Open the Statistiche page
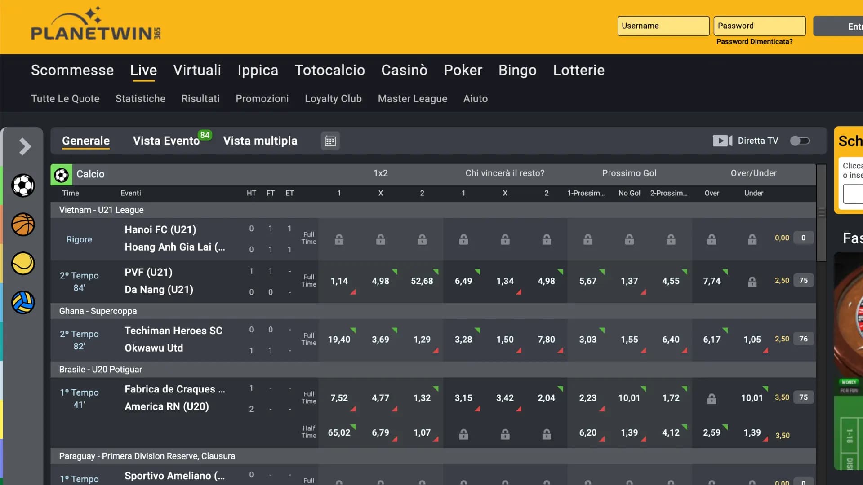 coord(140,98)
